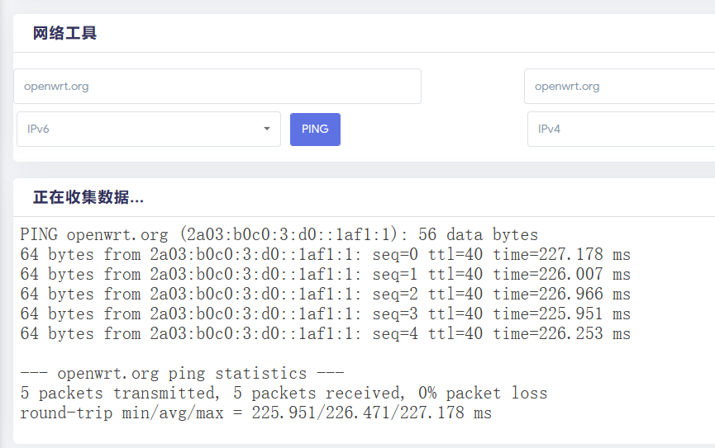Image resolution: width=715 pixels, height=448 pixels.
Task: Click the IPv6 dropdown arrow icon
Action: pyautogui.click(x=267, y=129)
